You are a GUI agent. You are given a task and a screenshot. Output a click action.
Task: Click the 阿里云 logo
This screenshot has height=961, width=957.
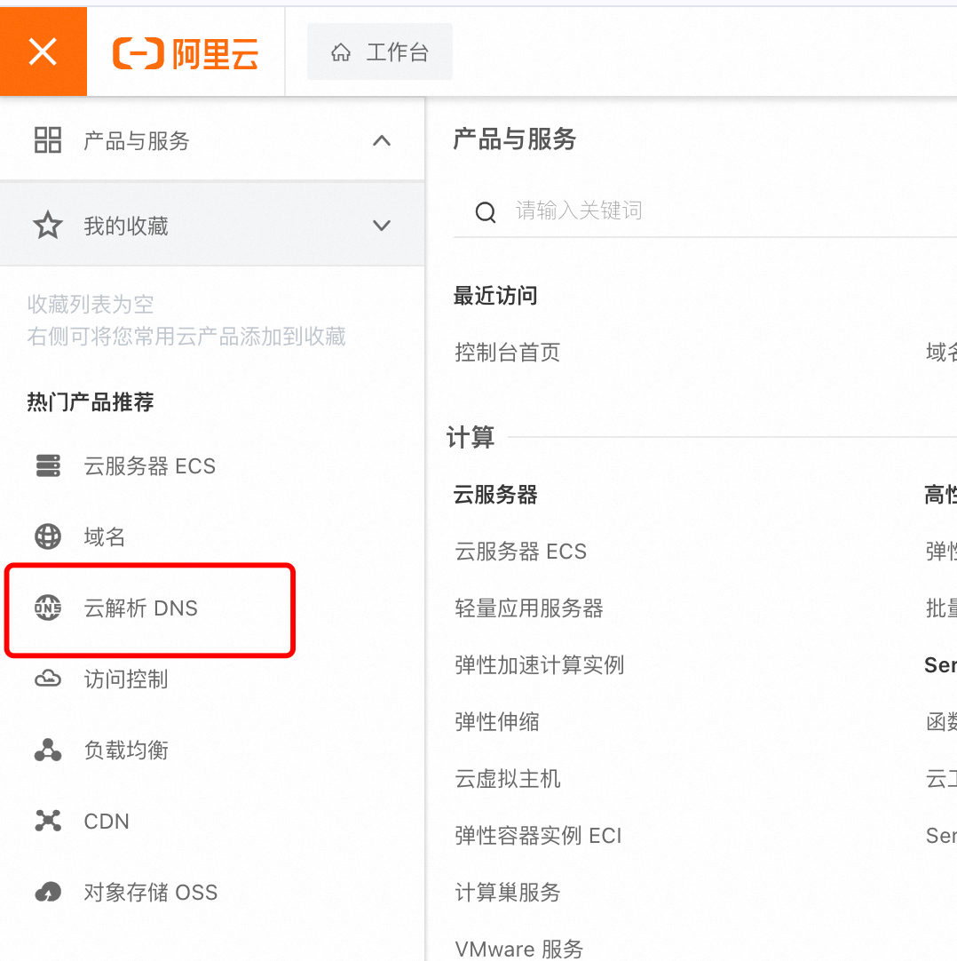pyautogui.click(x=185, y=52)
